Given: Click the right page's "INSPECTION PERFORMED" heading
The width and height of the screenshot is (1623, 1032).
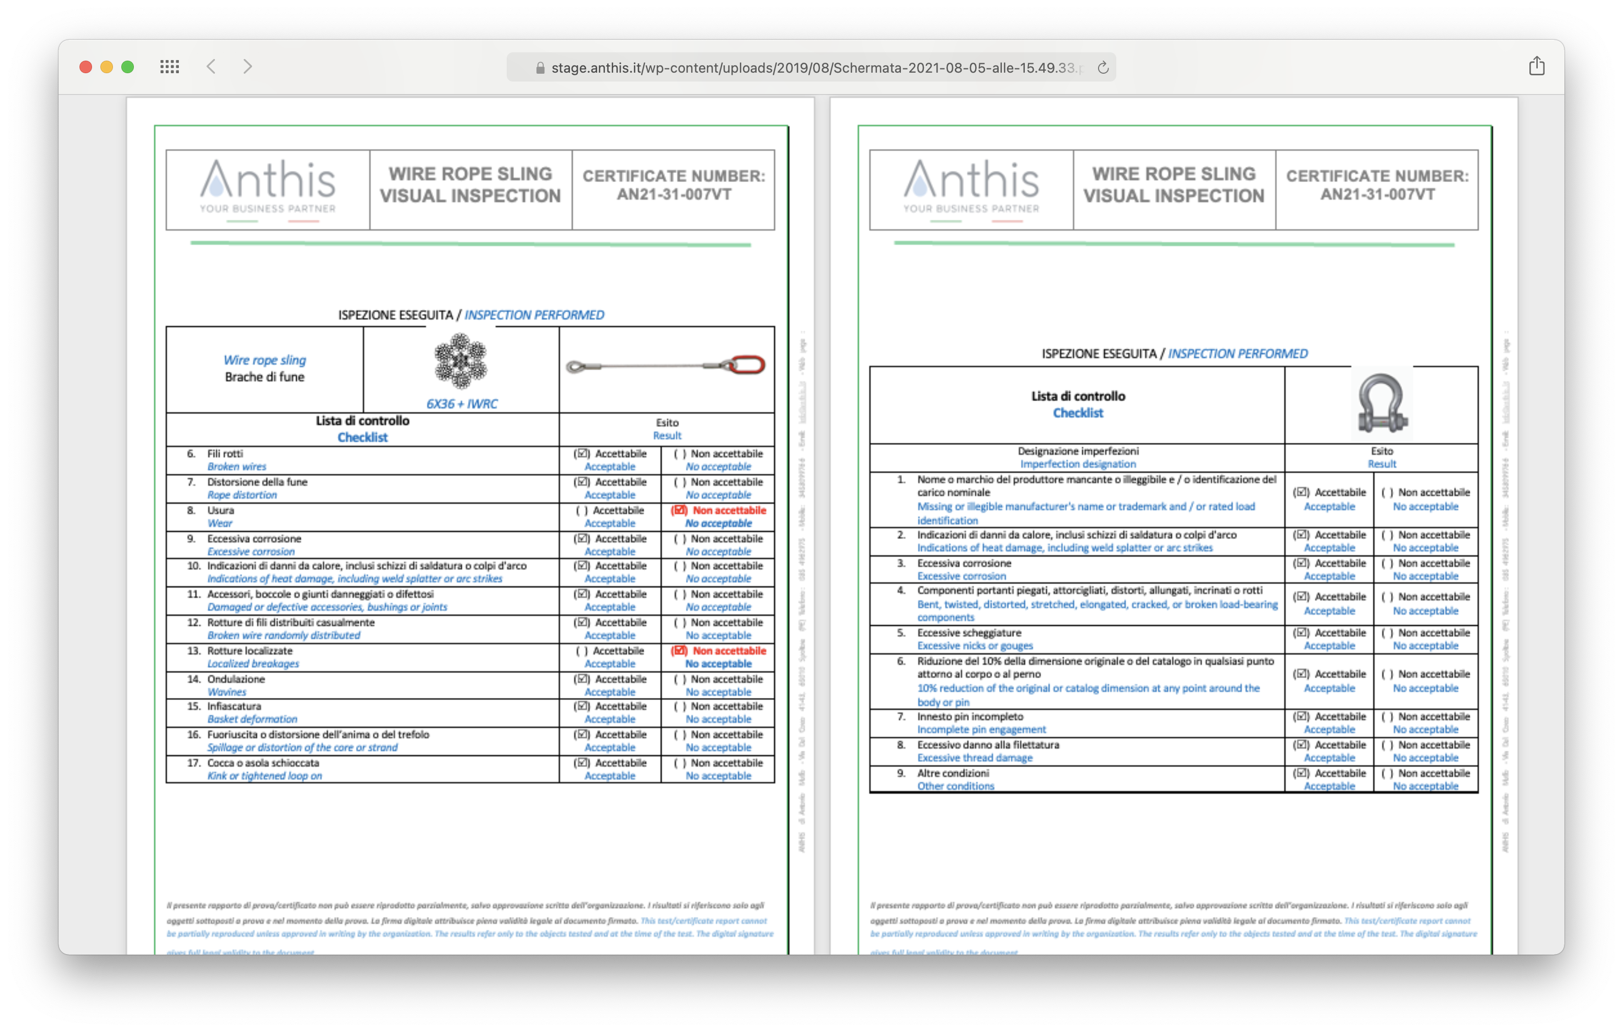Looking at the screenshot, I should [1238, 353].
